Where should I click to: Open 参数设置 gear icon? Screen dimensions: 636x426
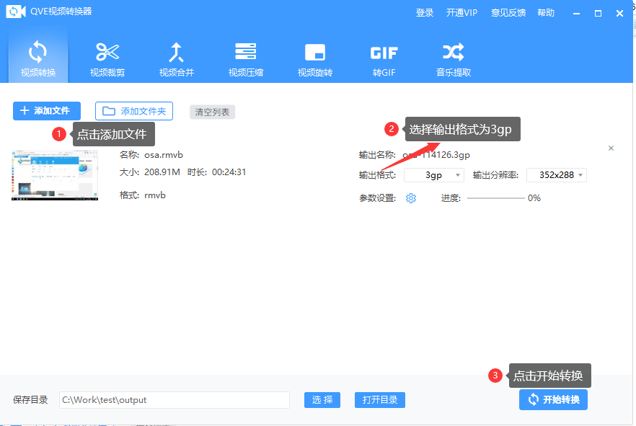point(411,198)
